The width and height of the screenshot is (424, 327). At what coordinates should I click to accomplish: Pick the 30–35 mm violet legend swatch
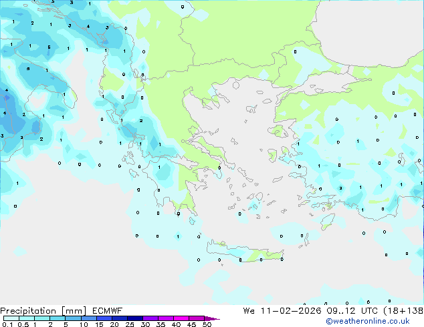click(150, 318)
